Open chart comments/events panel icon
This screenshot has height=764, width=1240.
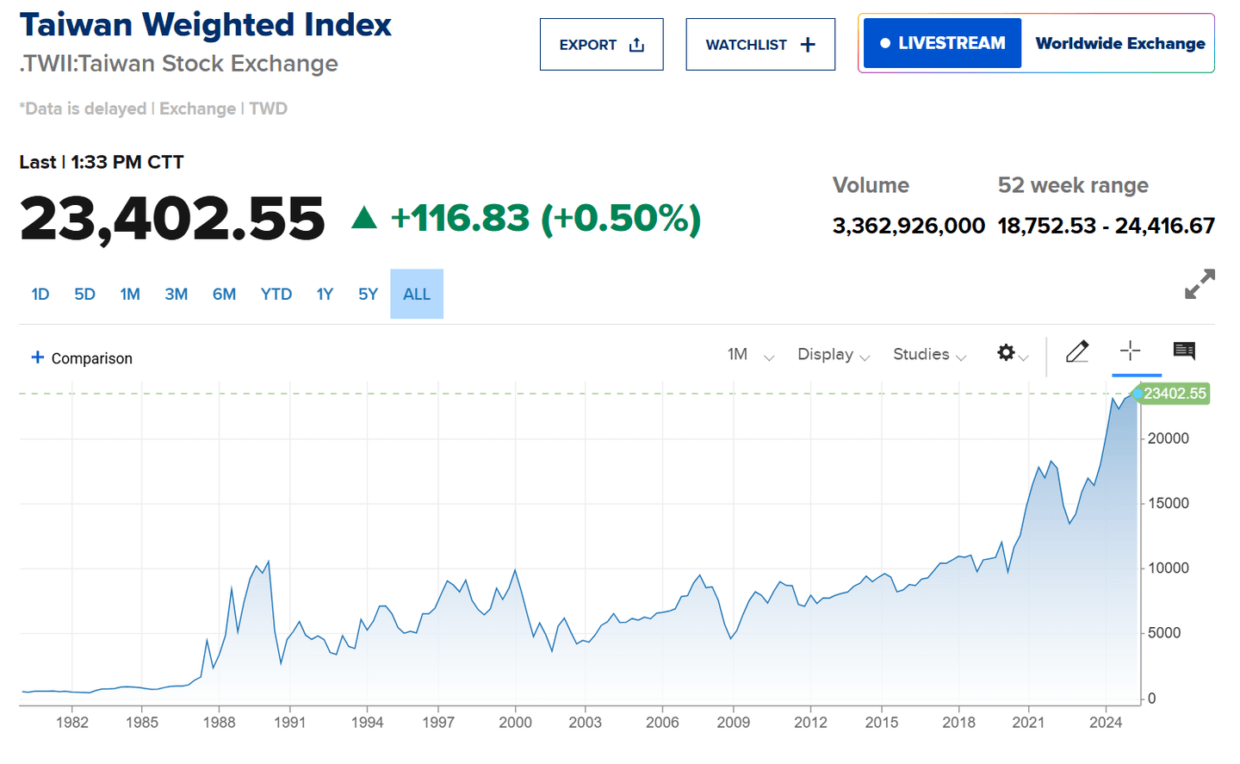[x=1183, y=351]
